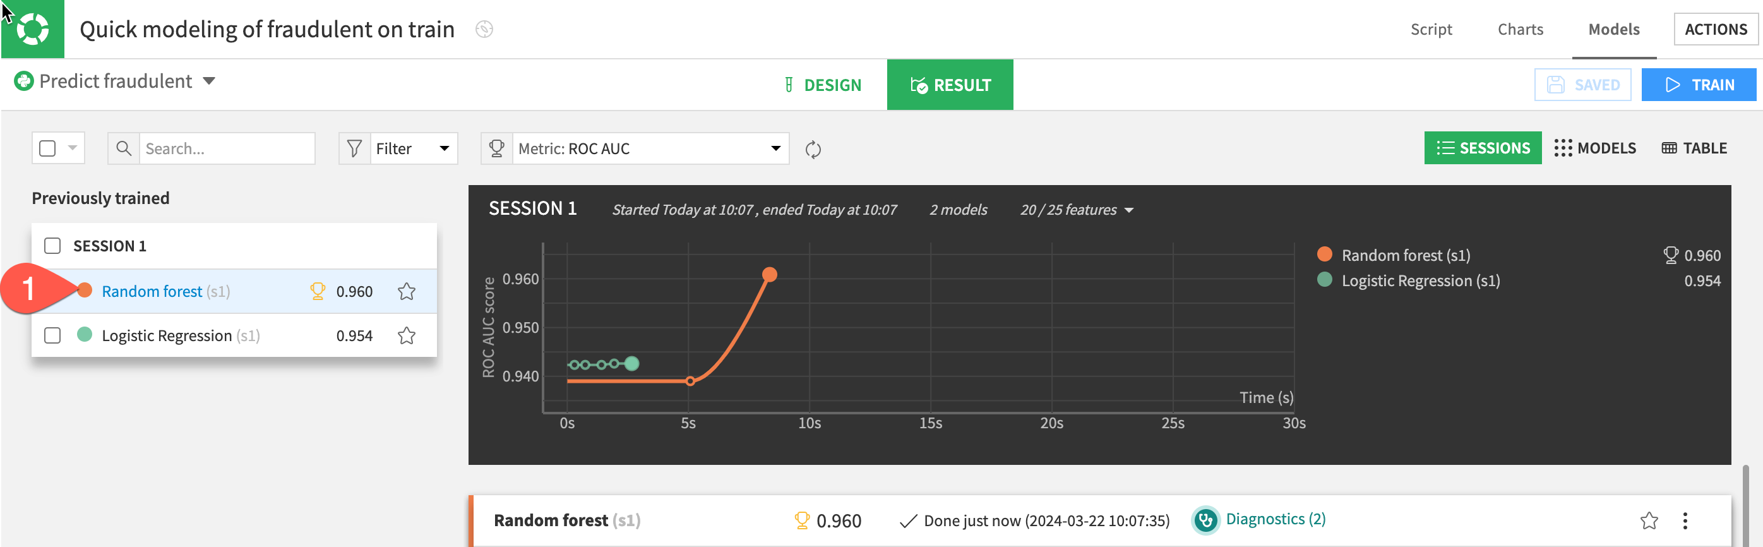Check the Logistic Regression checkbox

52,335
